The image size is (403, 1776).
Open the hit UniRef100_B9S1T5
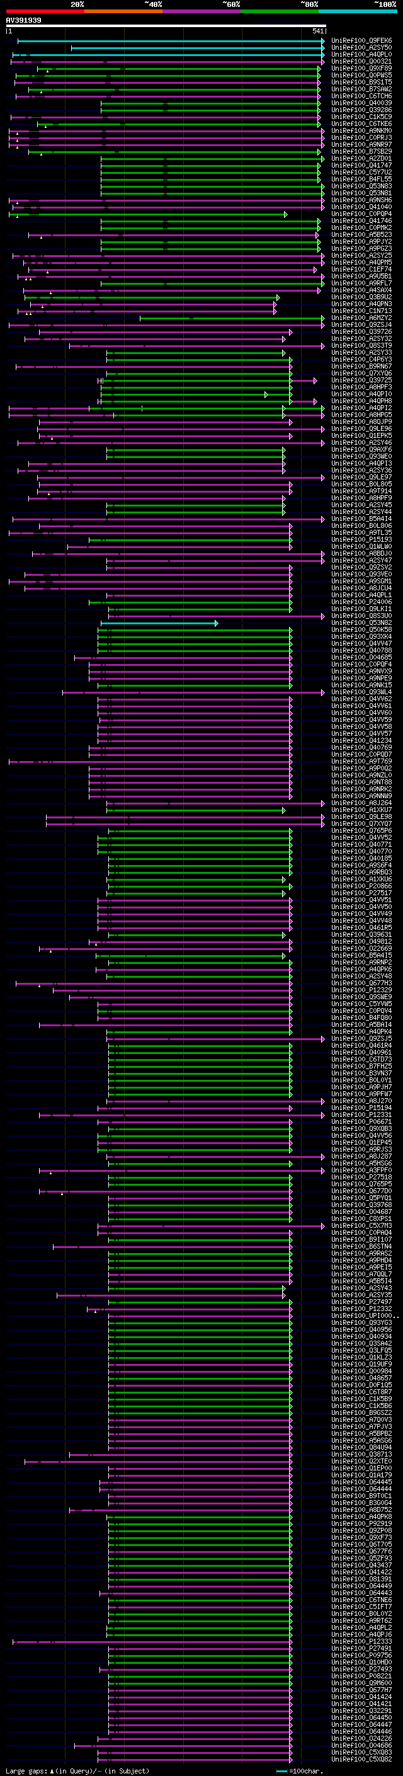click(x=361, y=82)
